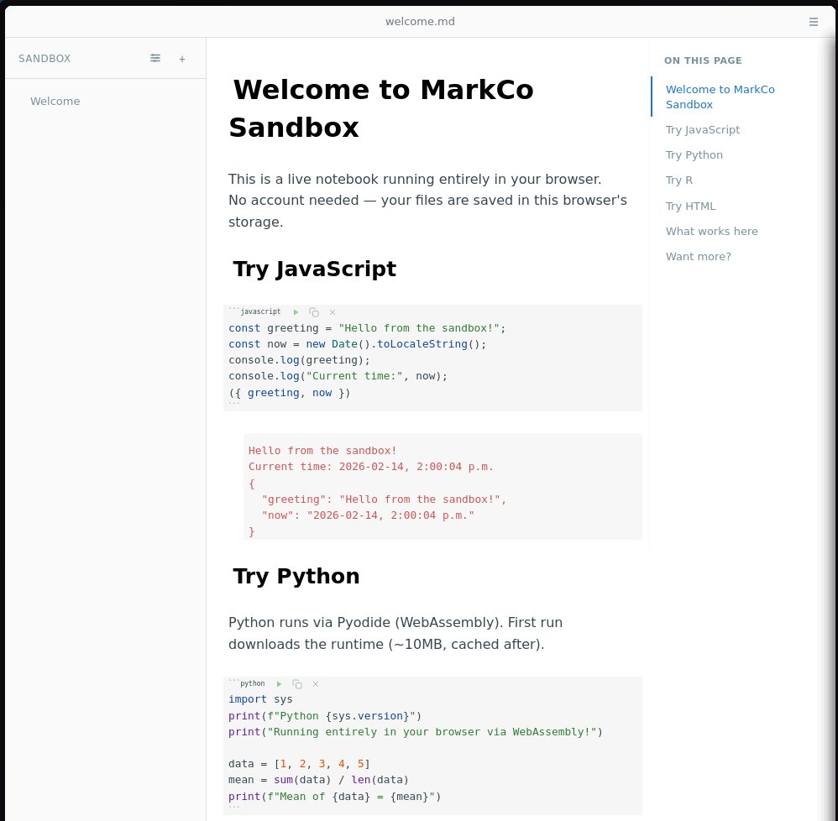Go to Want more? in outline

698,256
